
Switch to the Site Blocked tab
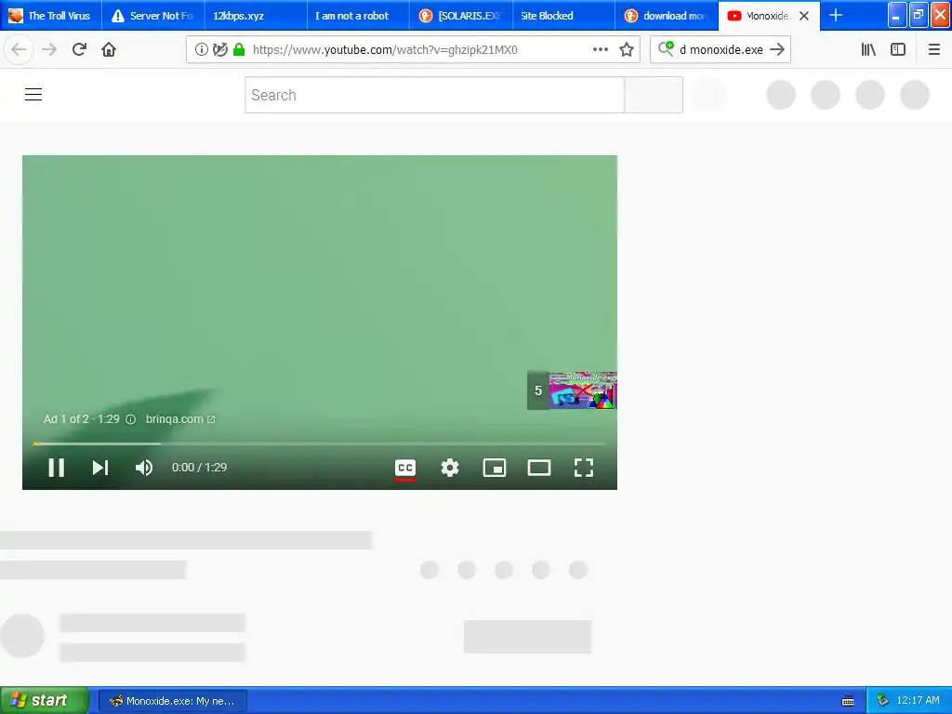coord(563,16)
